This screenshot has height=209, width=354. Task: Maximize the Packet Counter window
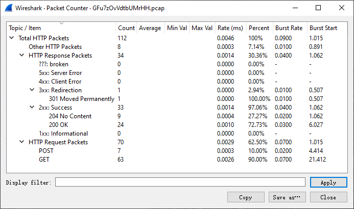pos(318,8)
